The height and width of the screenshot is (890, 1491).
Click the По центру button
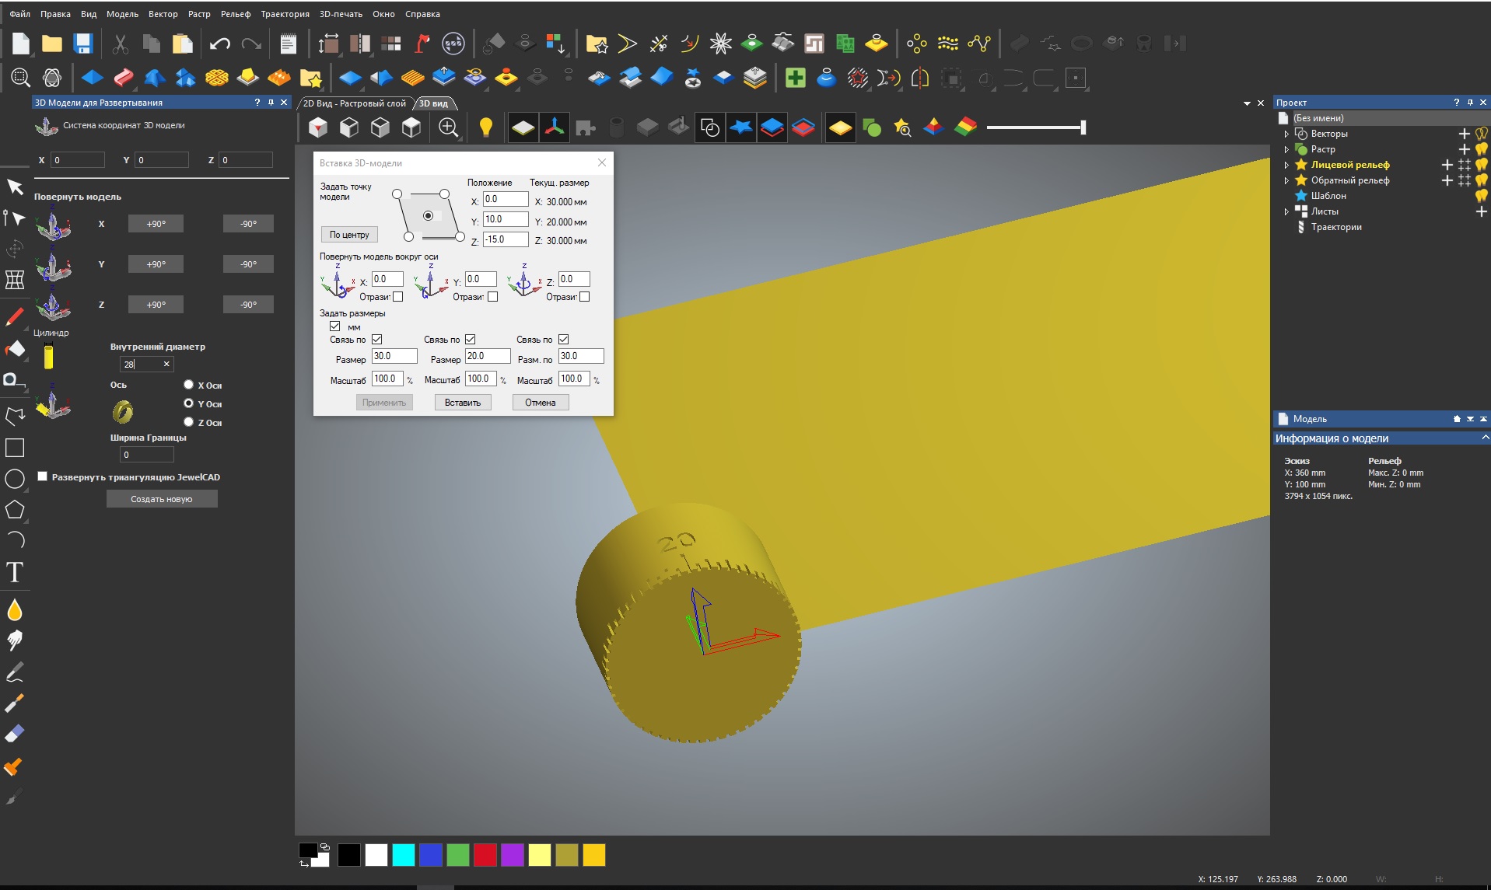click(349, 235)
